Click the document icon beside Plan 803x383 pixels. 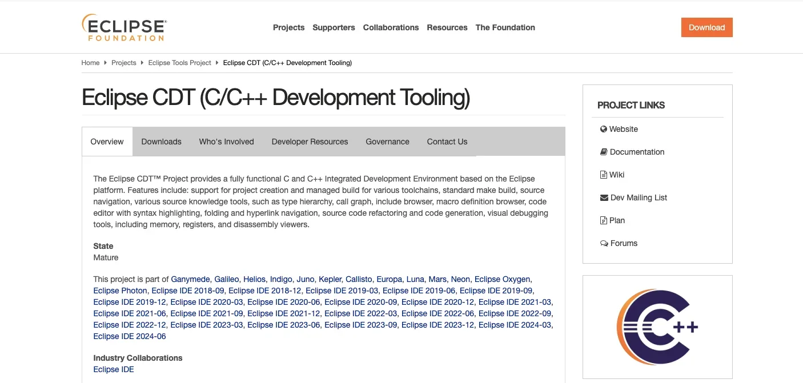coord(603,220)
